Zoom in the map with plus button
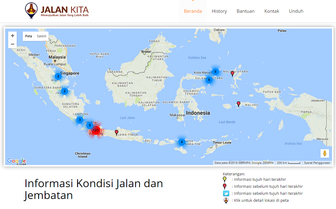 click(12, 36)
